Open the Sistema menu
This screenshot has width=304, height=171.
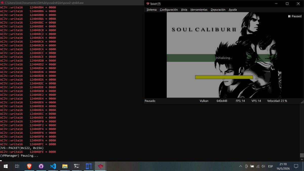coord(151,10)
